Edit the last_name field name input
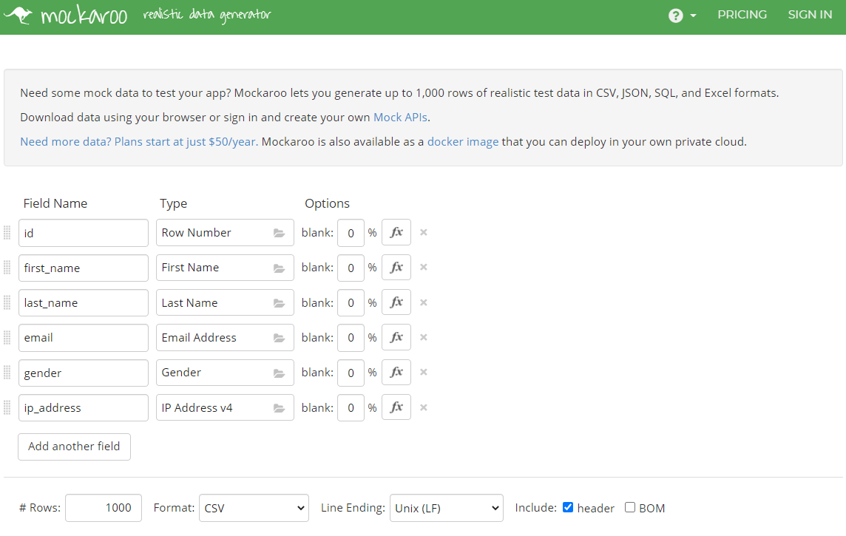 click(x=84, y=302)
